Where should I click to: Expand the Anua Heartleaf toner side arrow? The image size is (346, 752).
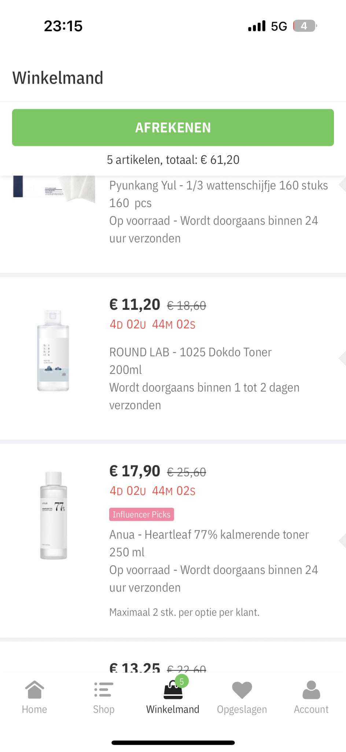click(x=342, y=540)
